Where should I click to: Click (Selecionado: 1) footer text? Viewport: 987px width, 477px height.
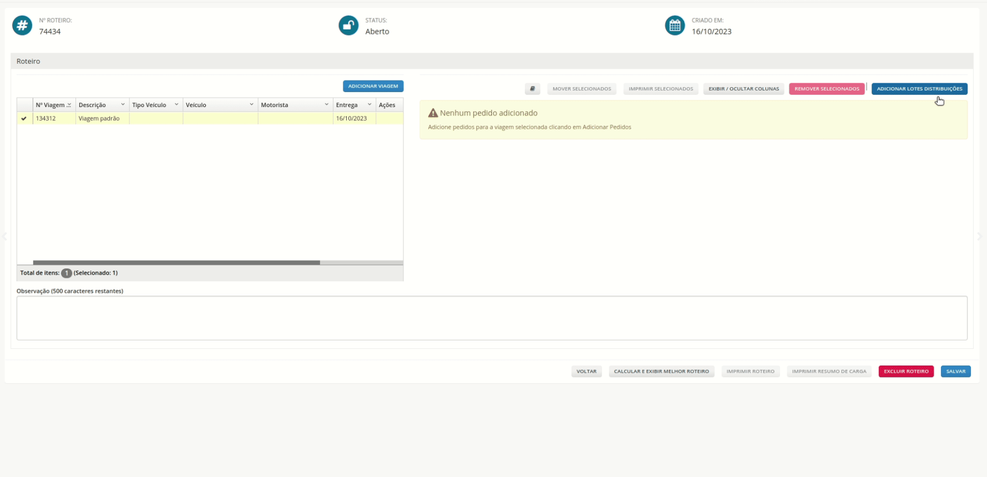pyautogui.click(x=95, y=273)
